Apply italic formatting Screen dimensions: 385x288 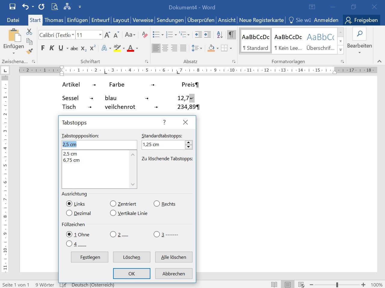pyautogui.click(x=51, y=48)
